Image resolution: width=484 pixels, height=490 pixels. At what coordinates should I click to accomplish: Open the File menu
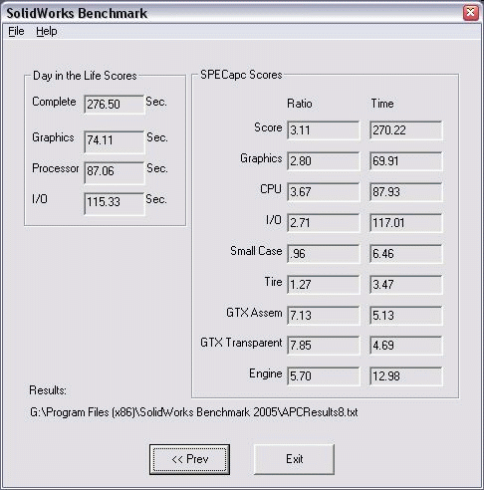click(16, 31)
